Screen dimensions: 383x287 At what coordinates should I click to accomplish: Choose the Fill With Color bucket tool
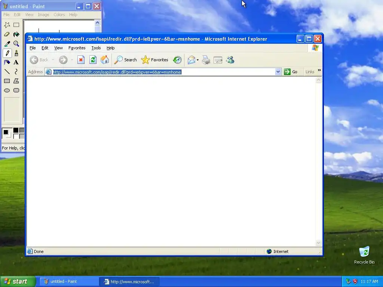tap(16, 34)
